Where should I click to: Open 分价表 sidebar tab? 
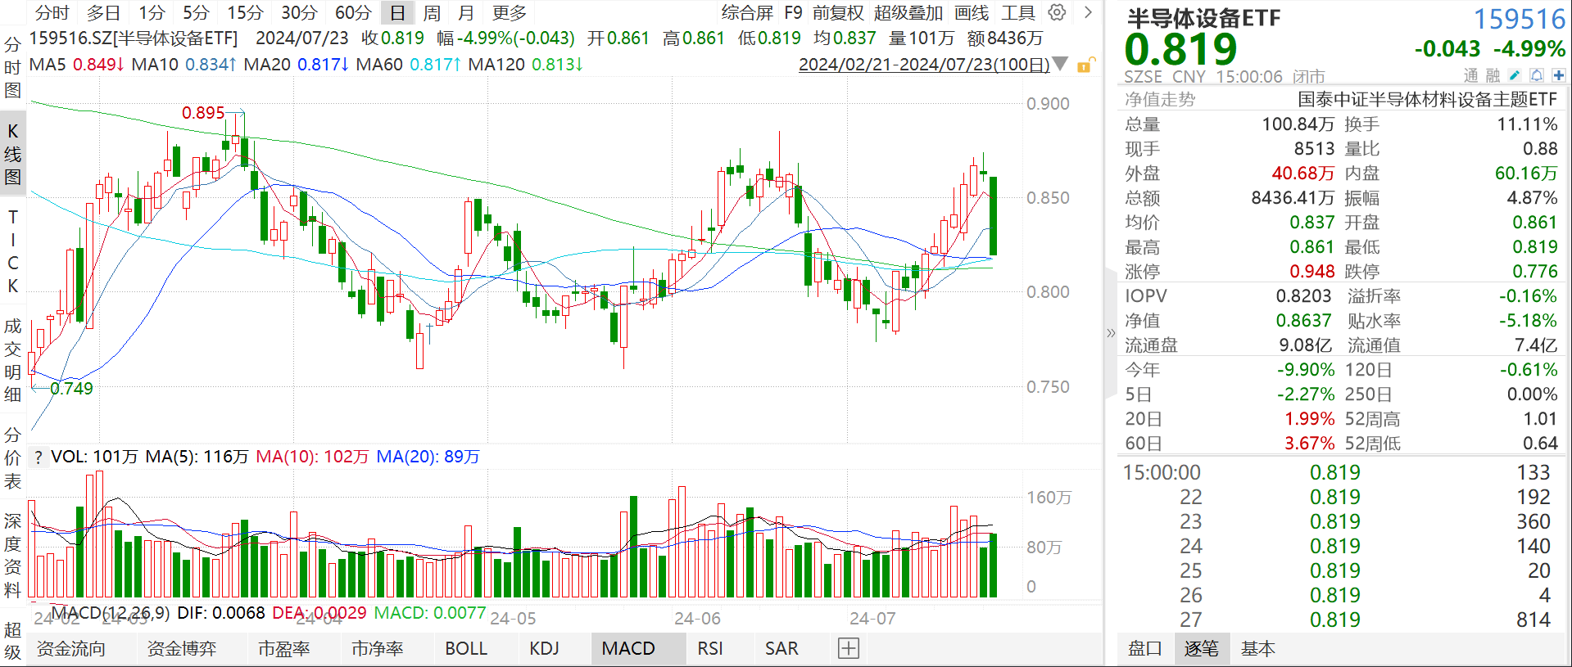point(12,457)
